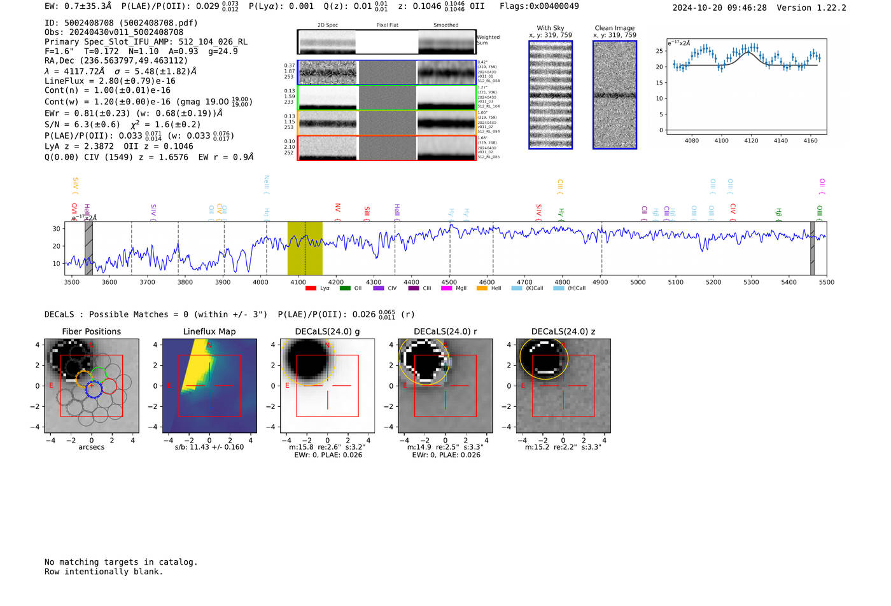Select the green-framed 2D spectrum row
The height and width of the screenshot is (606, 891).
[x=387, y=98]
